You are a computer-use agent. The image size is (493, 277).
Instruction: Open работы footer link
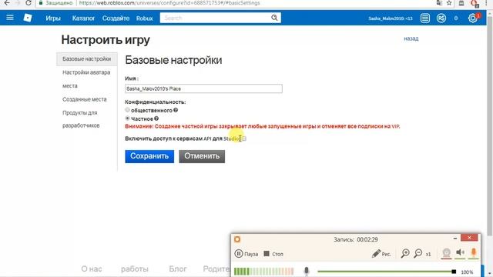135,269
